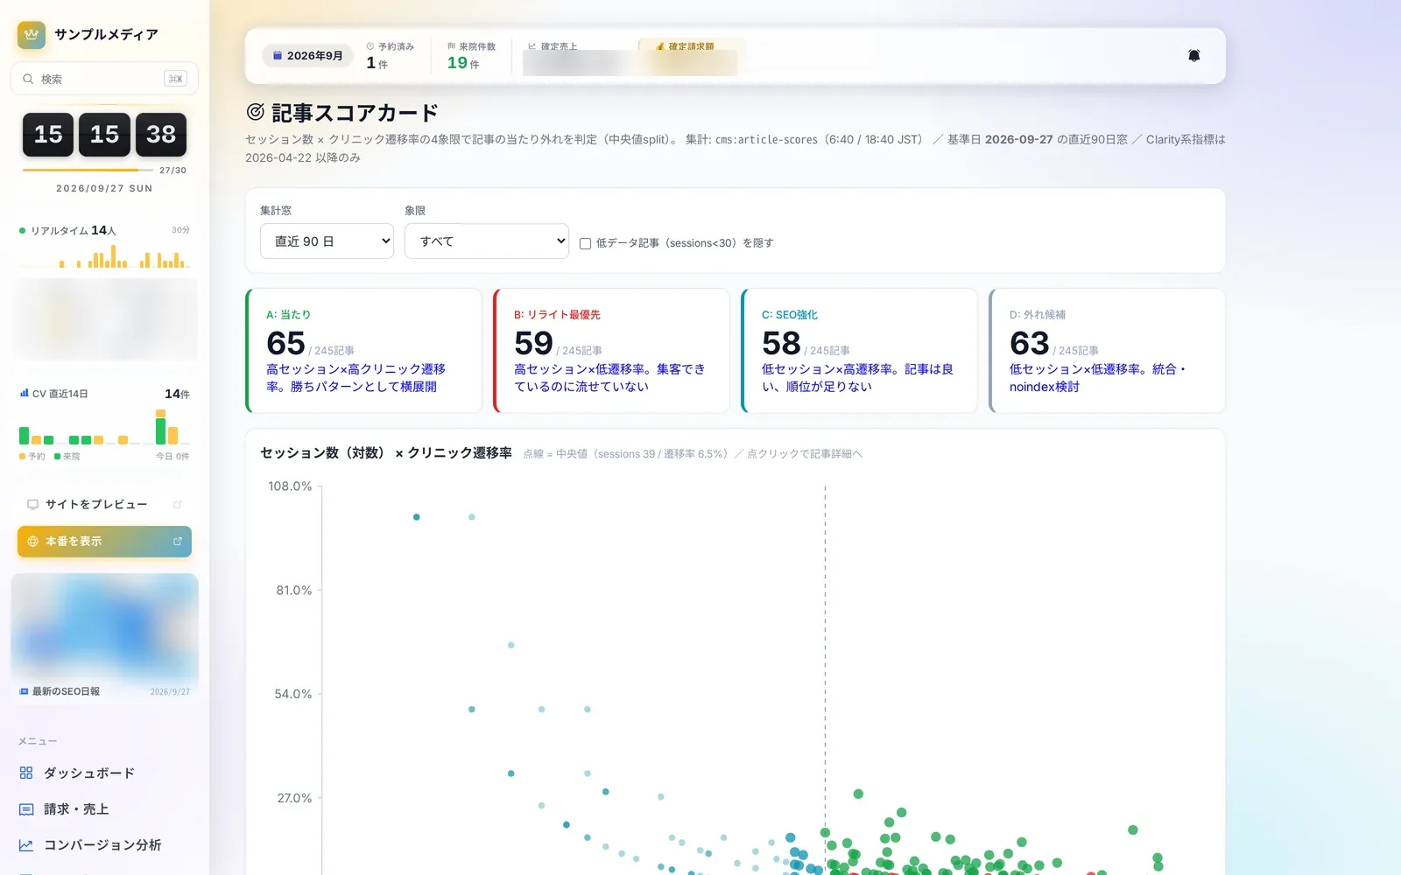The image size is (1401, 875).
Task: Click the 本番を表示 button
Action: tap(104, 542)
